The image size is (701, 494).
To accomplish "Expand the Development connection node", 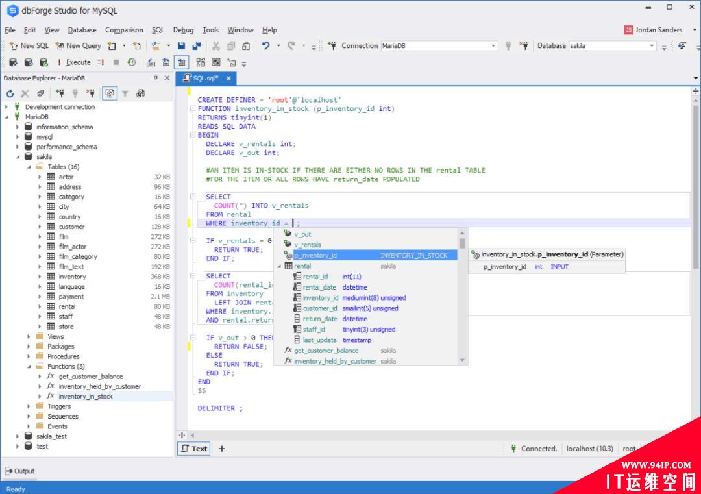I will click(x=6, y=107).
